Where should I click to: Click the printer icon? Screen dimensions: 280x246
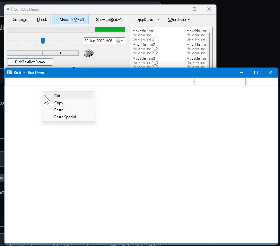(89, 53)
